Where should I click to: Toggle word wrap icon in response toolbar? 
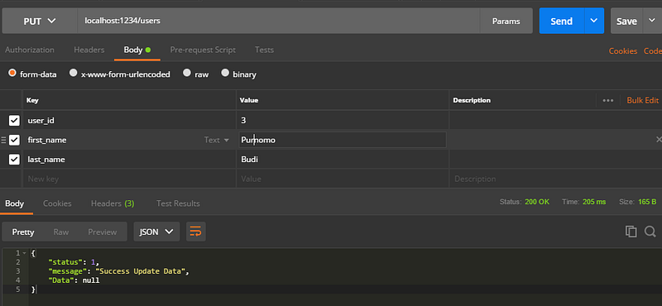click(196, 232)
